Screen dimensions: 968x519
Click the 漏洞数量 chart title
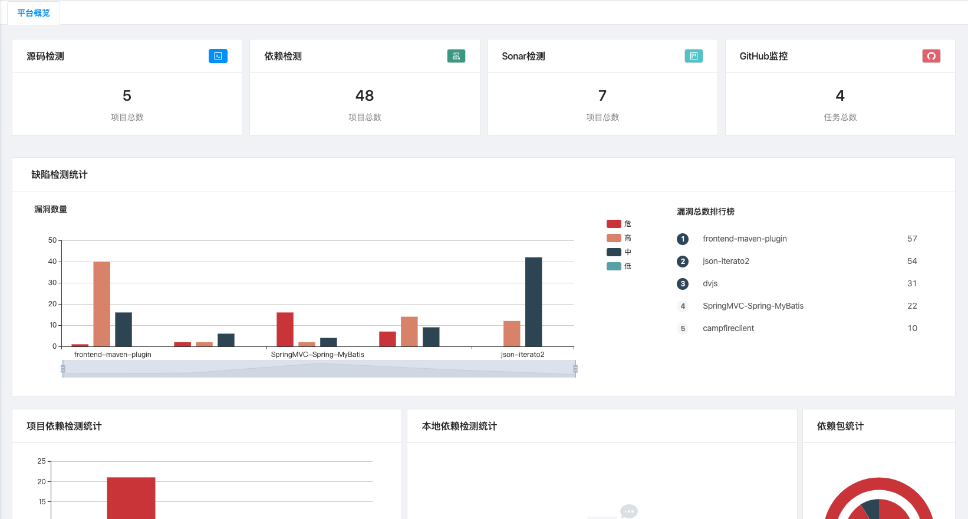[x=51, y=209]
